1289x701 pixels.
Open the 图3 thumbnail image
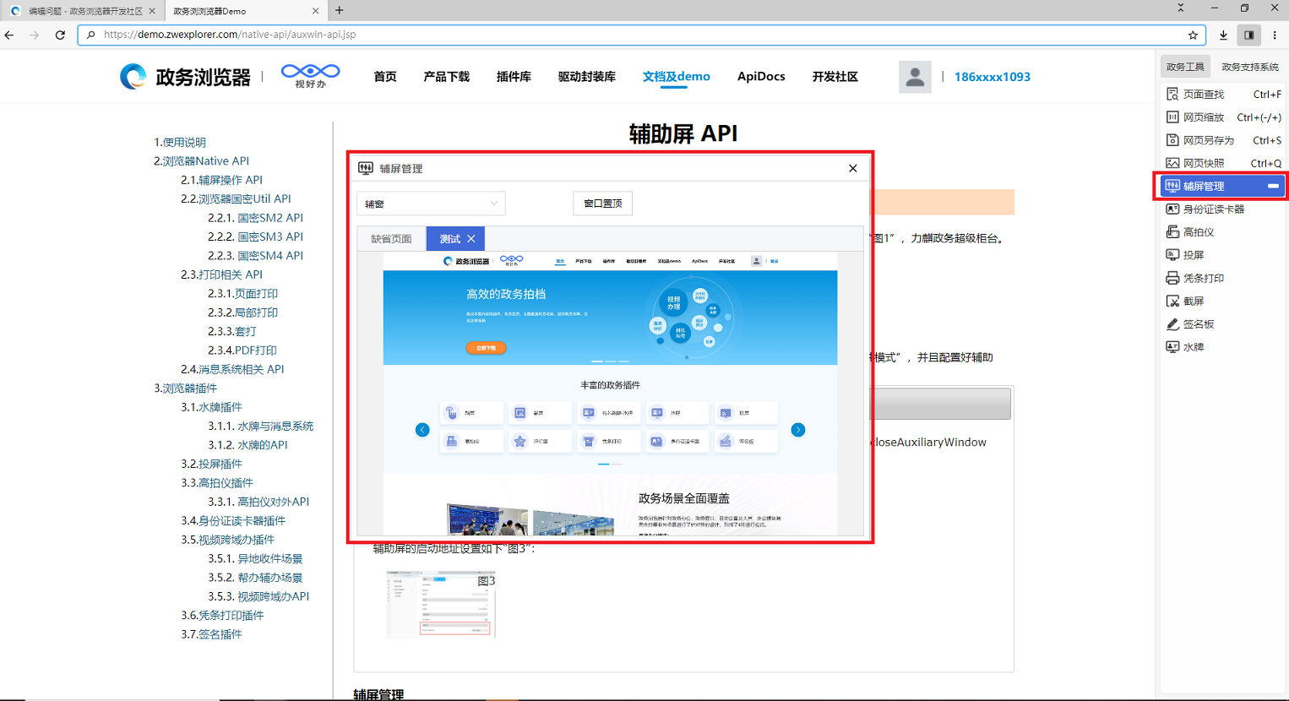tap(441, 605)
